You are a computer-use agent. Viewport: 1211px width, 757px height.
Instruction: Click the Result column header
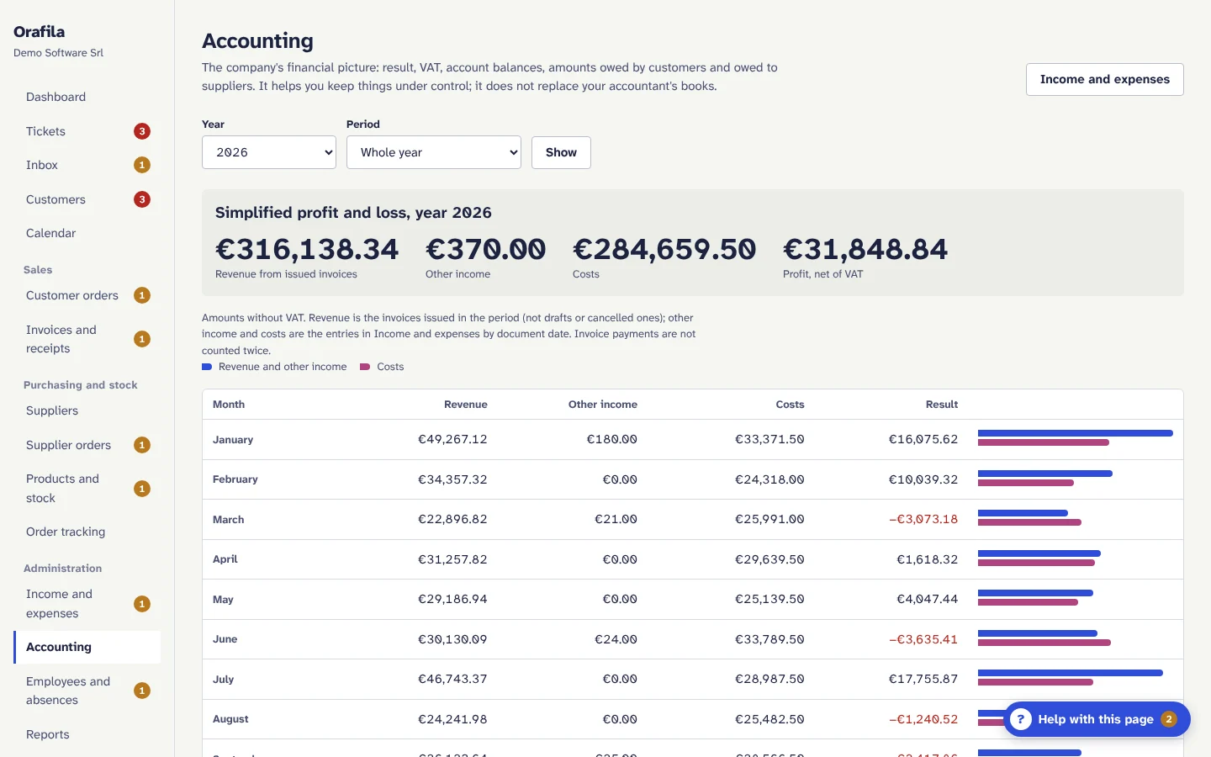point(942,405)
